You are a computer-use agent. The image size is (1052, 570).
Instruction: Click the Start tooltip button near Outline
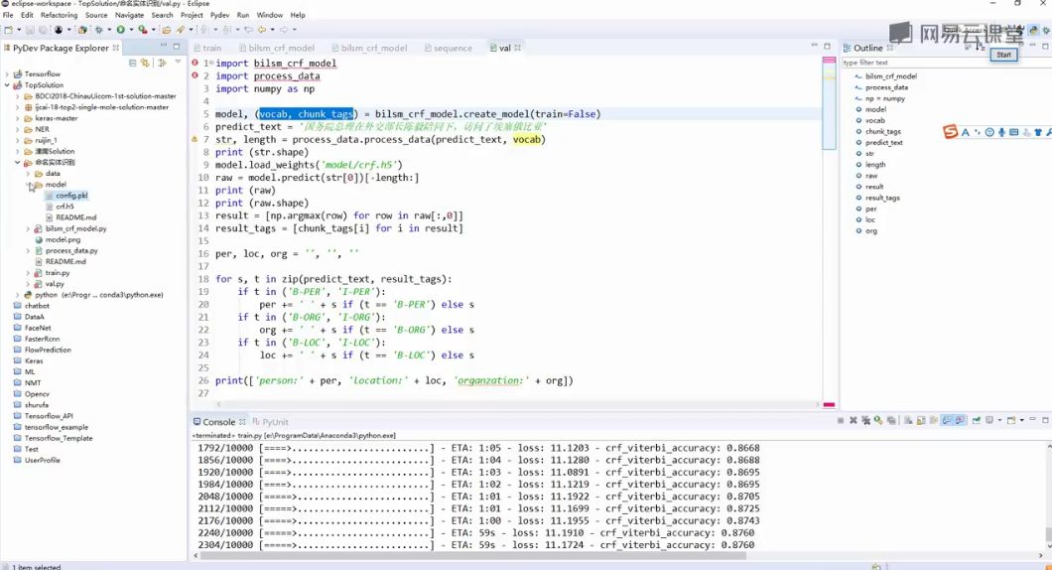point(1003,55)
